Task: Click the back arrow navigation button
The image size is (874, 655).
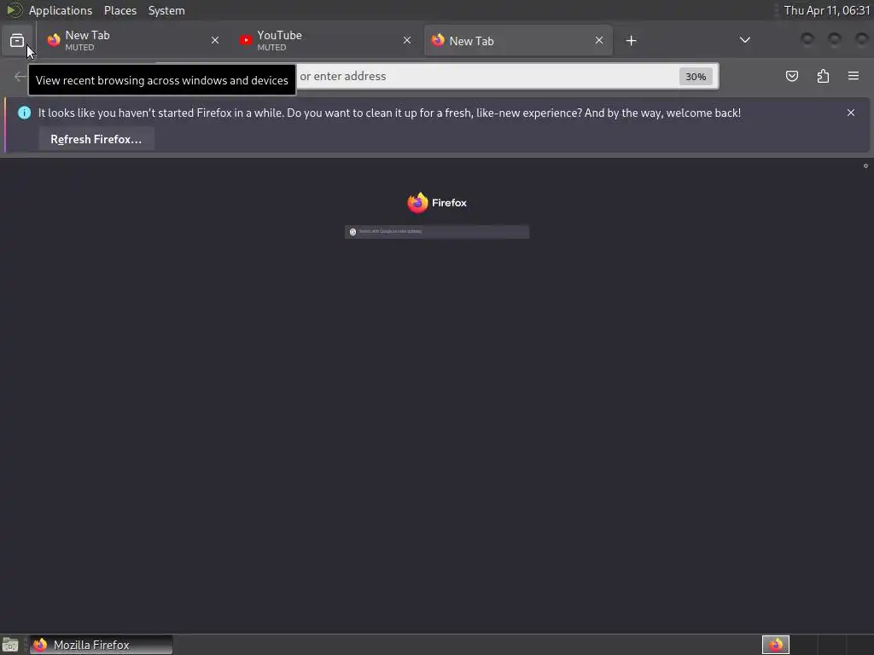Action: (20, 76)
